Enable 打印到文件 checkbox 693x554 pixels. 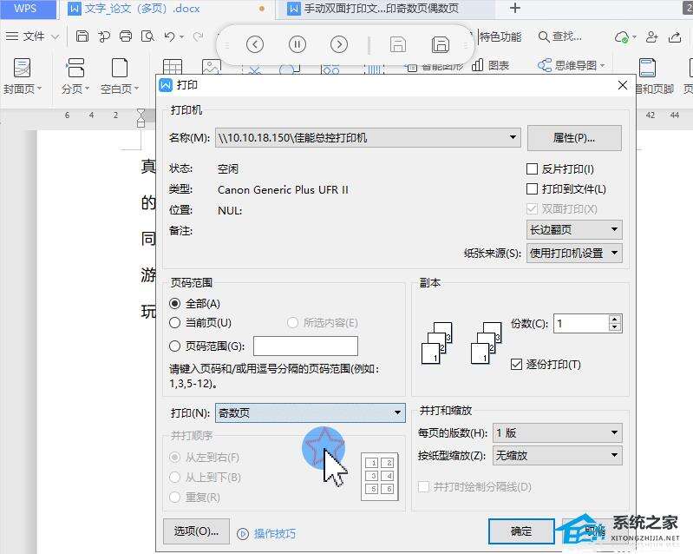pos(533,189)
